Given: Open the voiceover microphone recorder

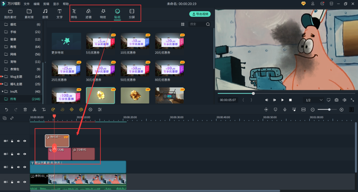Looking at the screenshot, I should (x=285, y=110).
